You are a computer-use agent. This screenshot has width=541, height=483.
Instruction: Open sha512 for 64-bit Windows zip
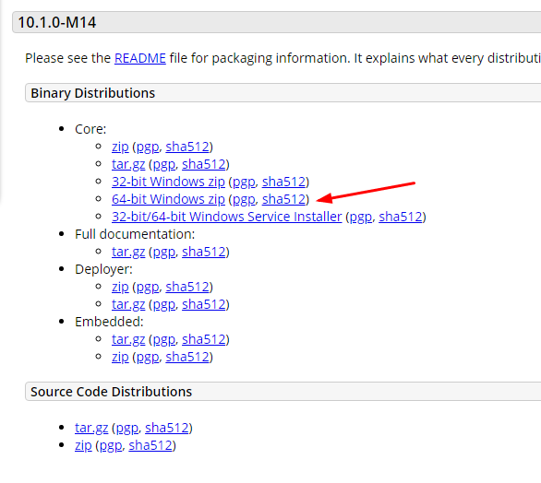pos(284,199)
